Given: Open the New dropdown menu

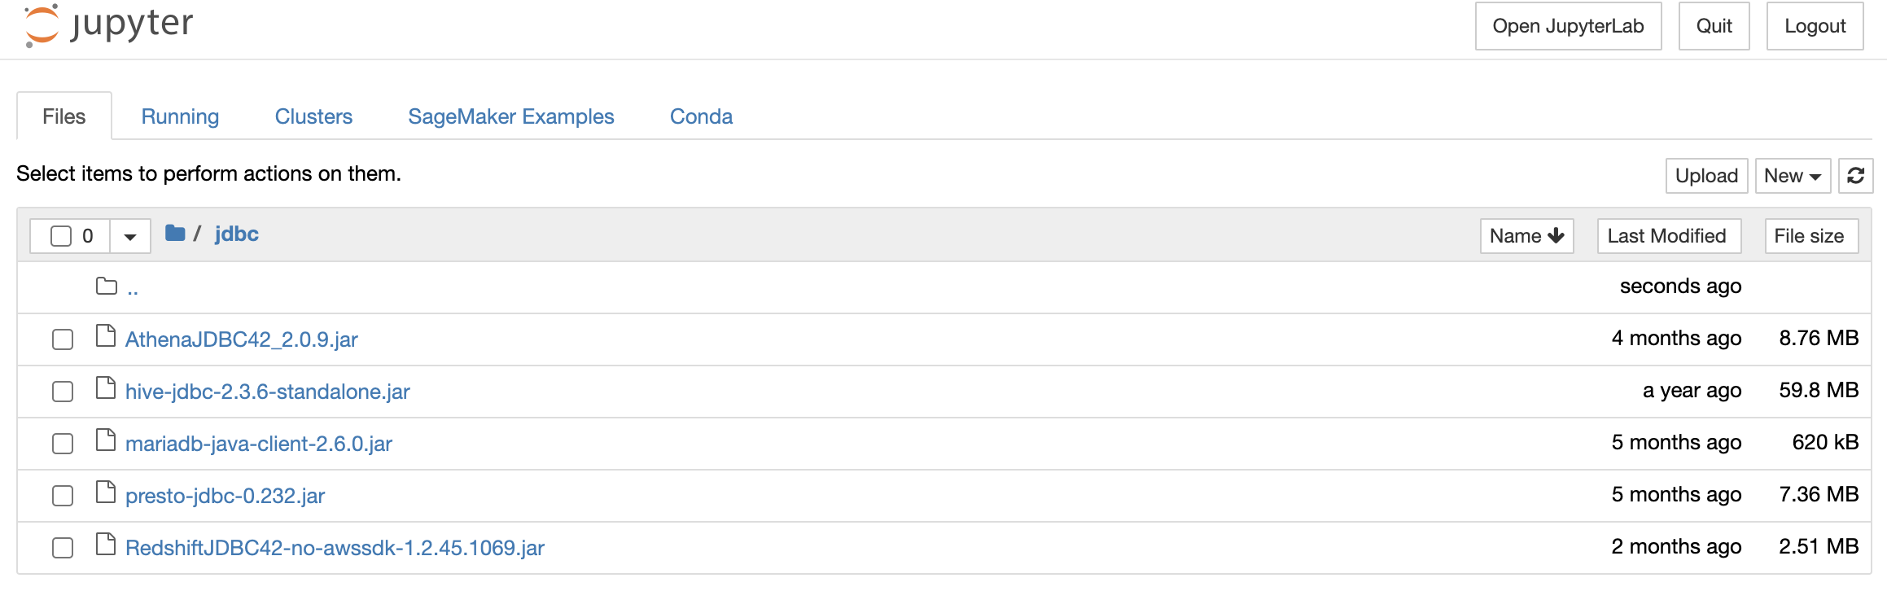Looking at the screenshot, I should pos(1793,176).
